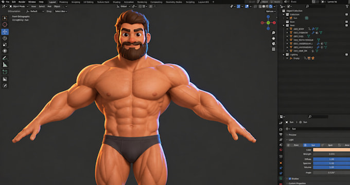Viewport: 350px width, 185px height.
Task: Click the zoom magnifier button in the viewport
Action: 273,33
